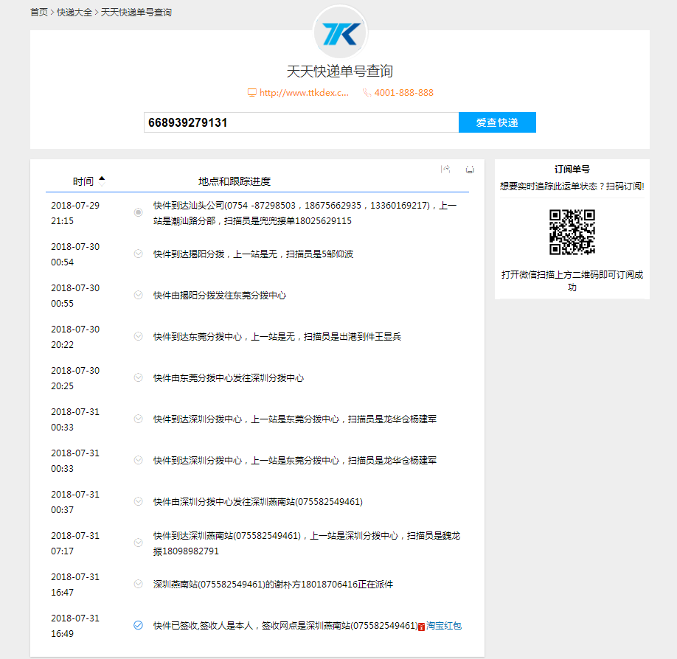Click the TTK express company logo

(340, 32)
